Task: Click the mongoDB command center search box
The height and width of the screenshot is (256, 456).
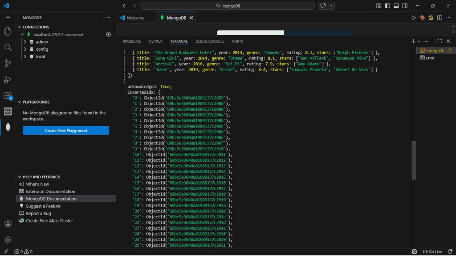Action: click(x=228, y=6)
